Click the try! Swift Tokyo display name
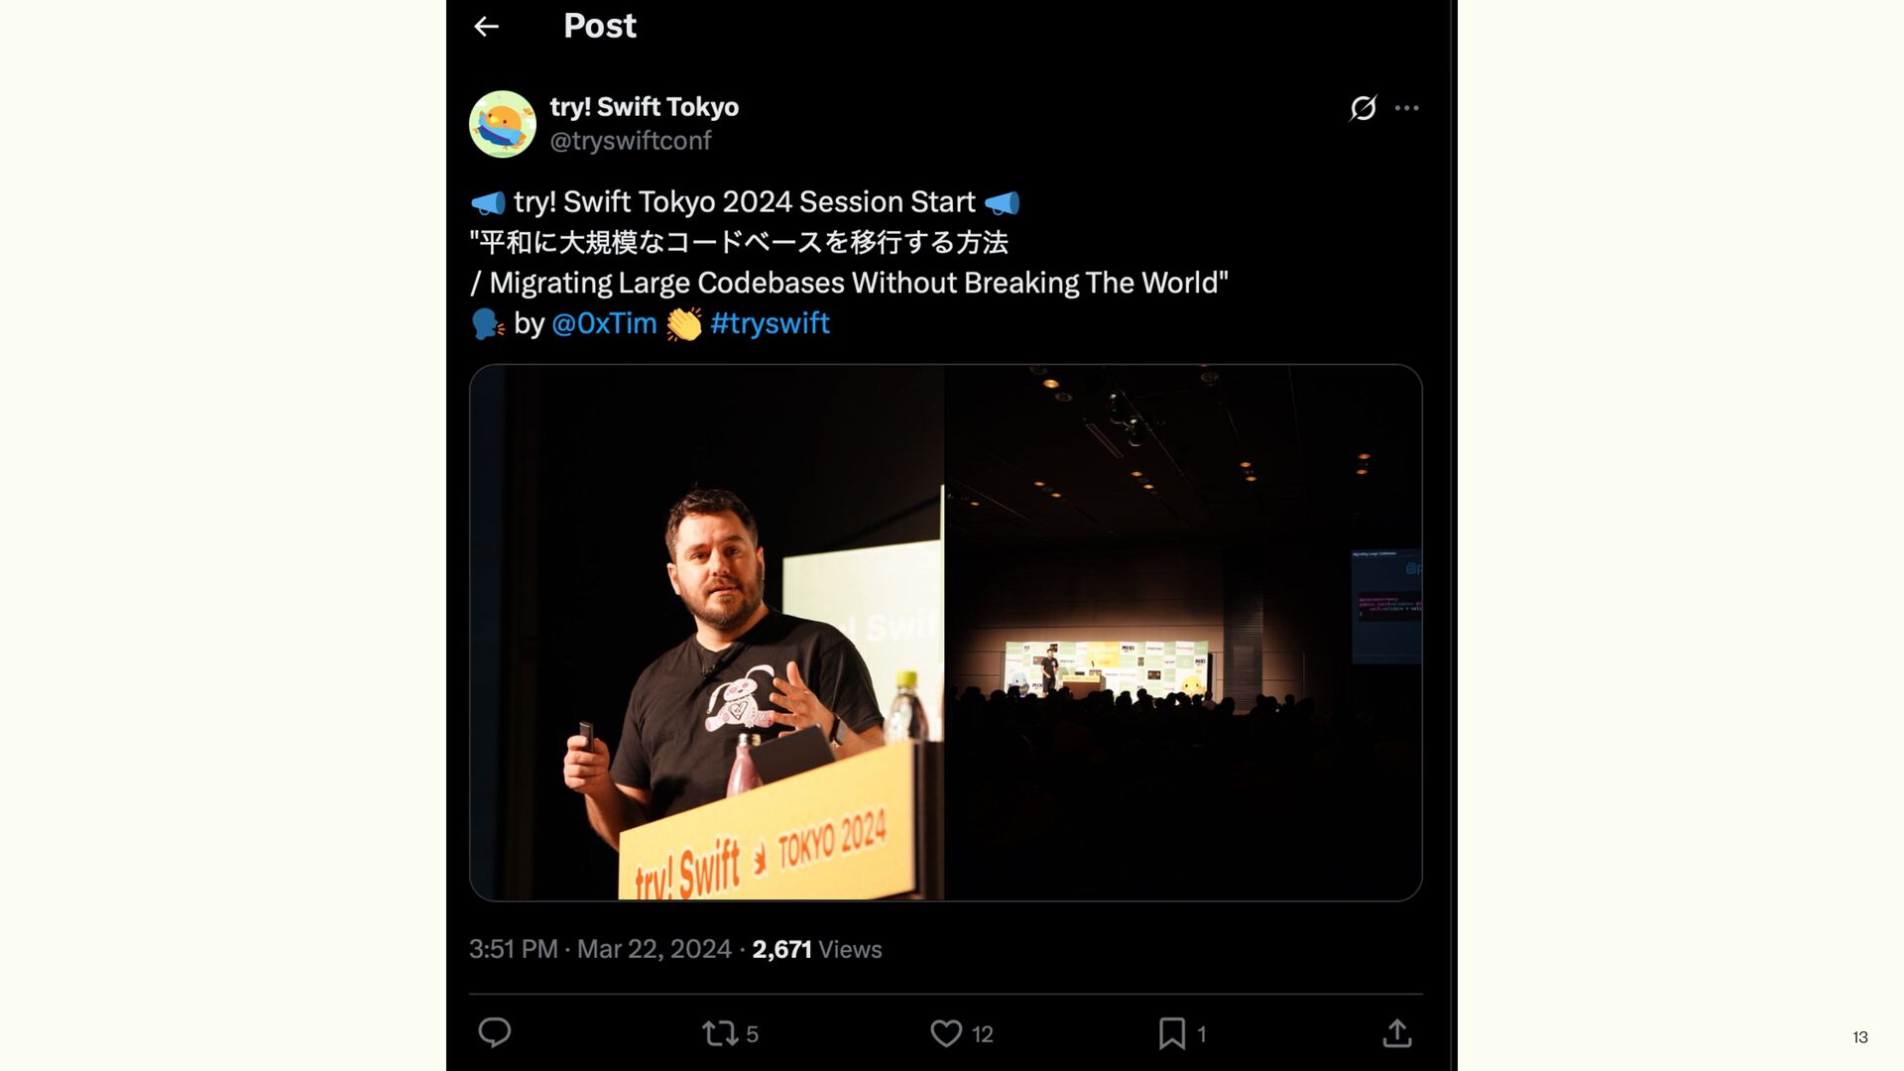 click(x=645, y=107)
